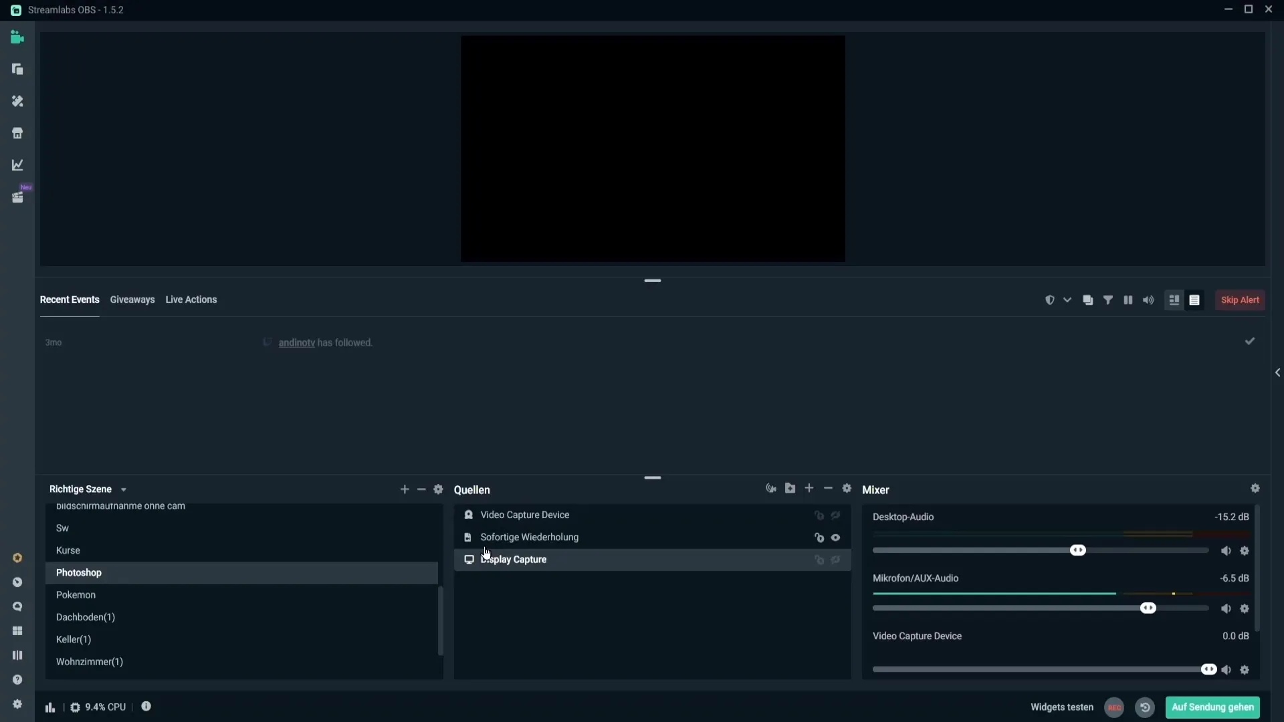Click the Skip Alert button
1284x722 pixels.
pos(1239,299)
